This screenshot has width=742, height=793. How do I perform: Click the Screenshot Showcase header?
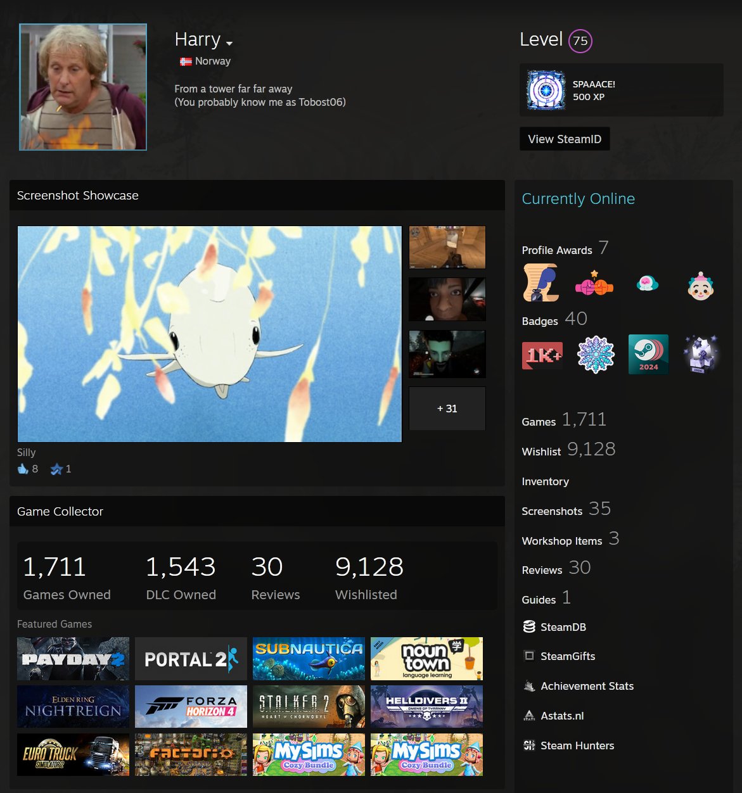(x=257, y=195)
